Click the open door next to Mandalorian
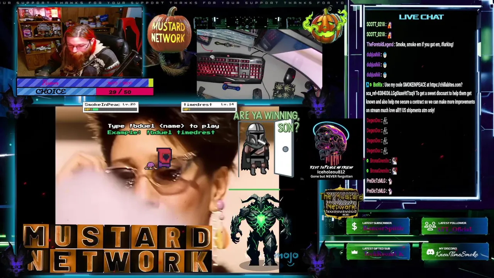Screen dimensions: 494x278 (284, 148)
